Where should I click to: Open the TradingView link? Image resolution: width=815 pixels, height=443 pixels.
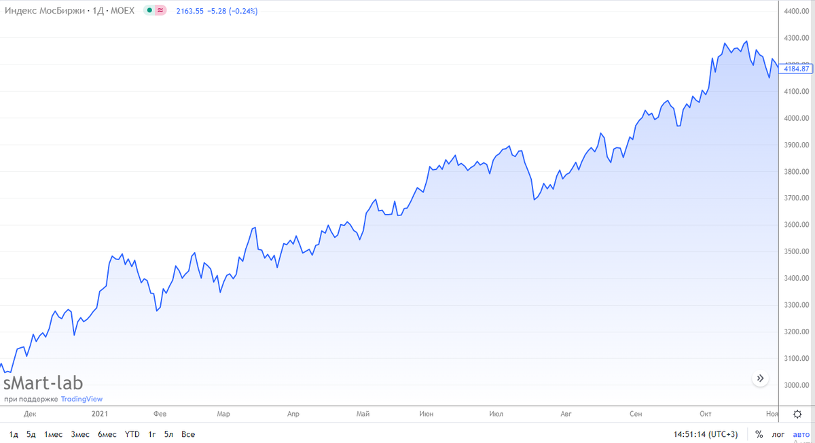click(x=81, y=400)
